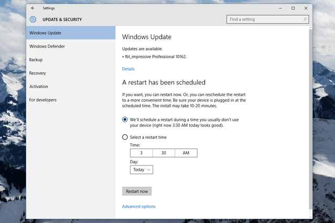Open the For developers section
This screenshot has width=335, height=223.
[x=71, y=100]
